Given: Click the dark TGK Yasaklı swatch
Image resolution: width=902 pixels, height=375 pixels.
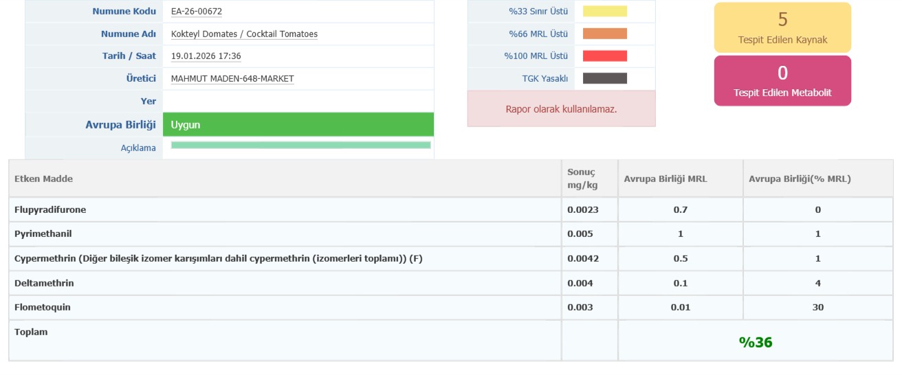Looking at the screenshot, I should (x=605, y=78).
